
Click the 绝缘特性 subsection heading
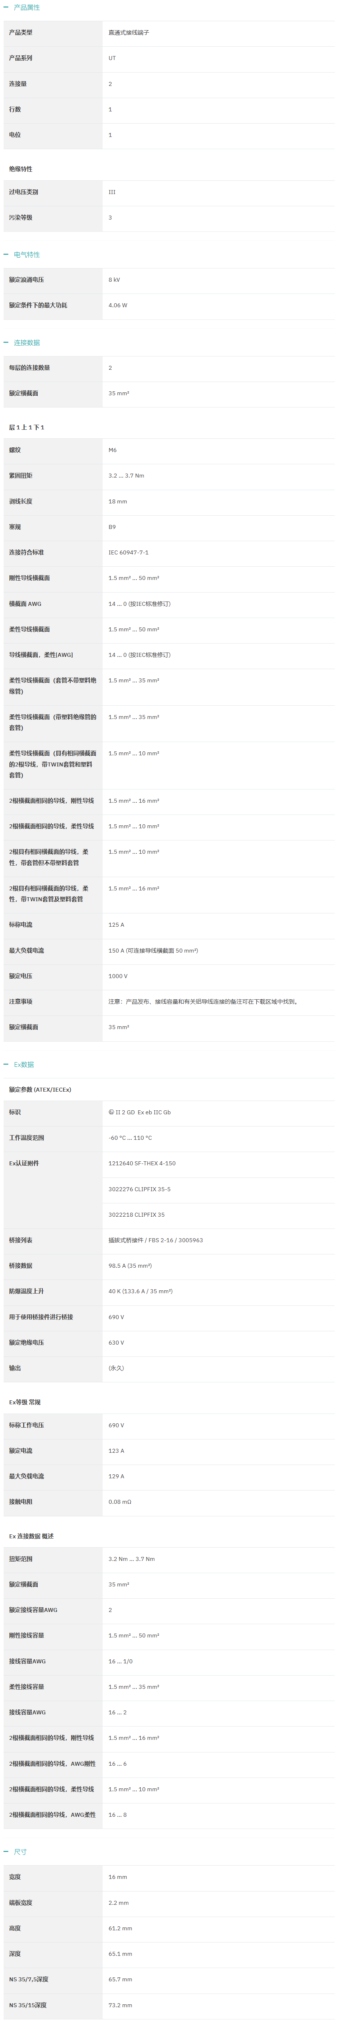[20, 169]
